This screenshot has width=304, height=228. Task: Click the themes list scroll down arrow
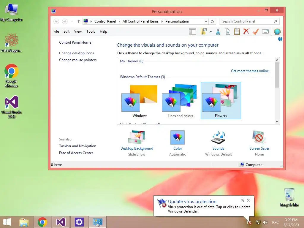pos(277,121)
